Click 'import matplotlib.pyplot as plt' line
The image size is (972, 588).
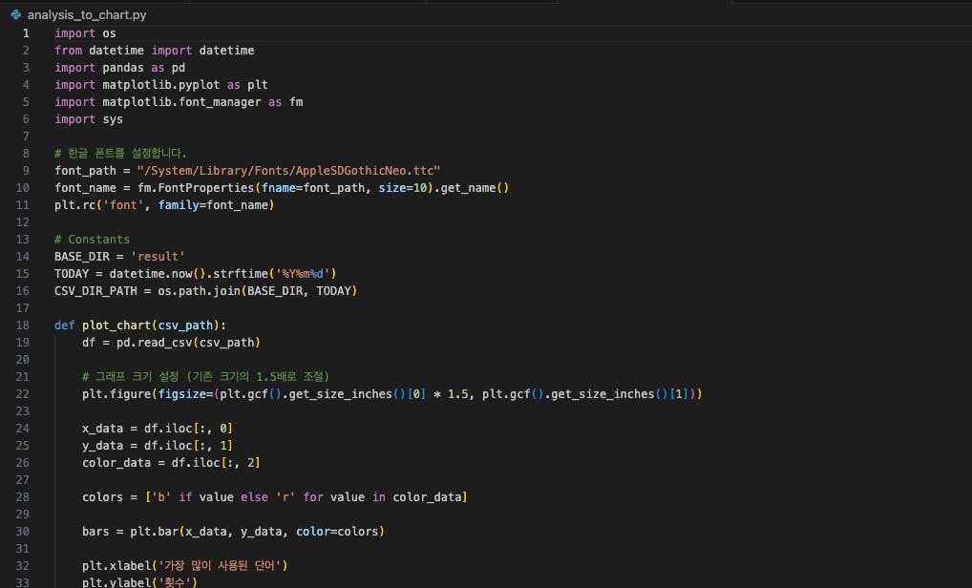click(161, 85)
